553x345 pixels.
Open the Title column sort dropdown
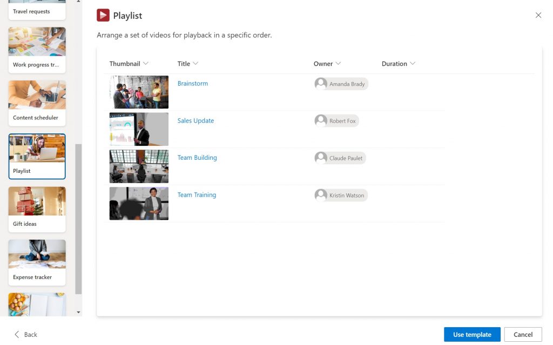point(195,63)
